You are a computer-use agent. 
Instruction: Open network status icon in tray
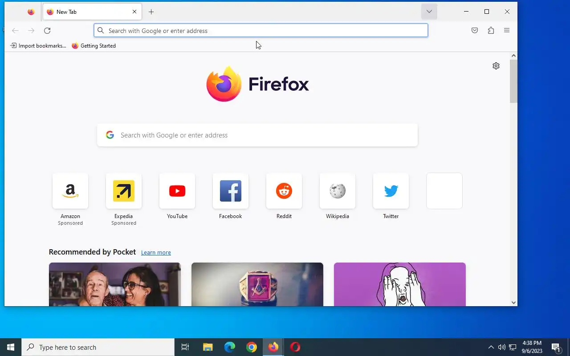tap(513, 347)
